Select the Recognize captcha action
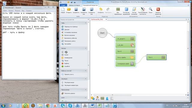The height and width of the screenshot is (108, 192). tap(68, 41)
